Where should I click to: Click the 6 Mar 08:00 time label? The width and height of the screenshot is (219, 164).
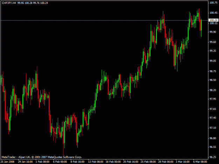coord(200,162)
